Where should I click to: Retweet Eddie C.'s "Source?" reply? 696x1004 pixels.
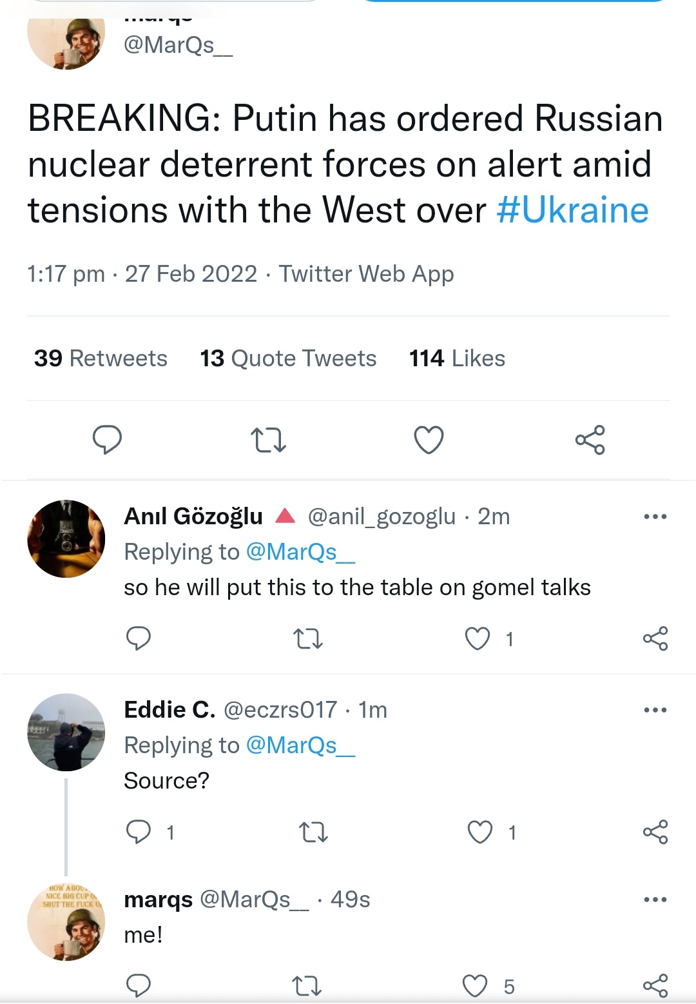point(314,832)
